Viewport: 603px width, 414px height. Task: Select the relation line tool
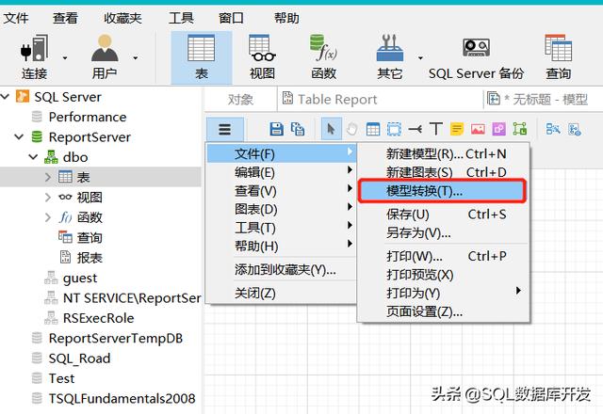pyautogui.click(x=415, y=130)
